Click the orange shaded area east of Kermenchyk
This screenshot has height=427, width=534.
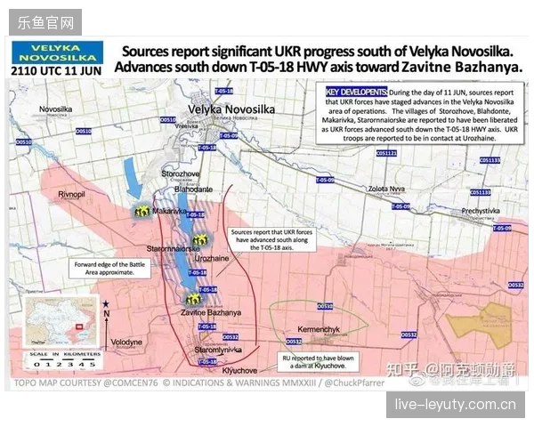481,325
